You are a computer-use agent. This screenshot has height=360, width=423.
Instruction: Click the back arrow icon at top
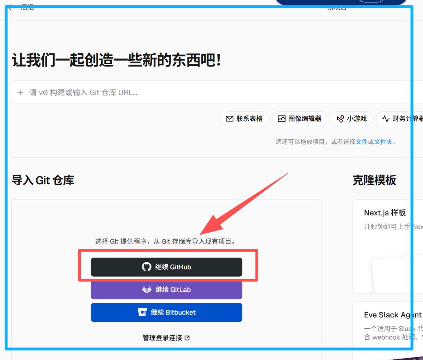10,7
